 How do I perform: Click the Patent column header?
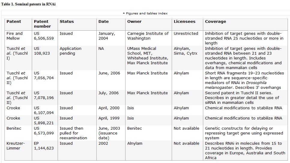coord(14,22)
